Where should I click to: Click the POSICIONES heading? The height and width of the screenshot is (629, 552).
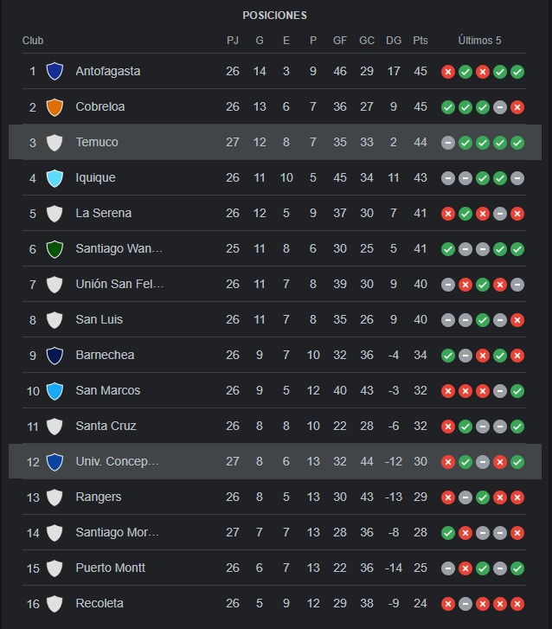[275, 16]
